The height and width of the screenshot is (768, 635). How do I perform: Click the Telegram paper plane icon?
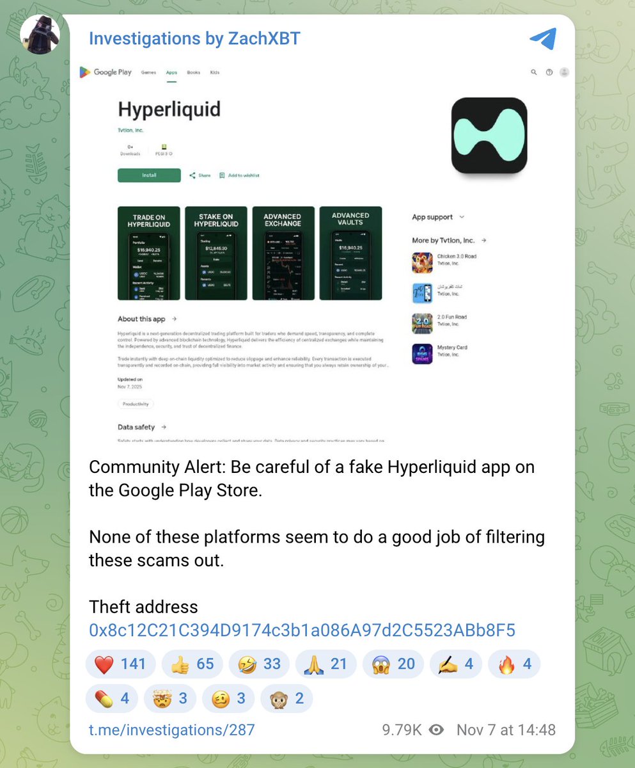[x=543, y=38]
